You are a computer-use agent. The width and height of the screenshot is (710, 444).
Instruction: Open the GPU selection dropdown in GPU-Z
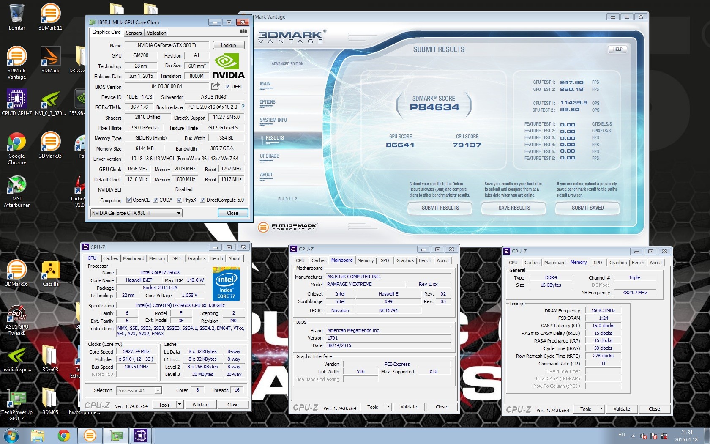(x=137, y=213)
